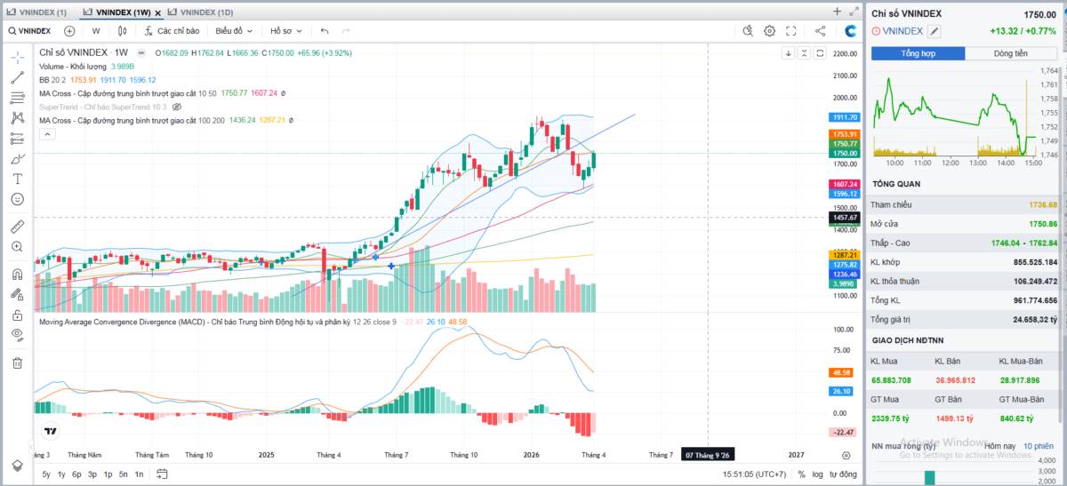Image resolution: width=1067 pixels, height=486 pixels.
Task: Select the trend line drawing tool
Action: point(18,77)
